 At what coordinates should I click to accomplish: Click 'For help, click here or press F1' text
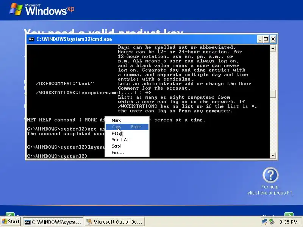[x=270, y=190]
